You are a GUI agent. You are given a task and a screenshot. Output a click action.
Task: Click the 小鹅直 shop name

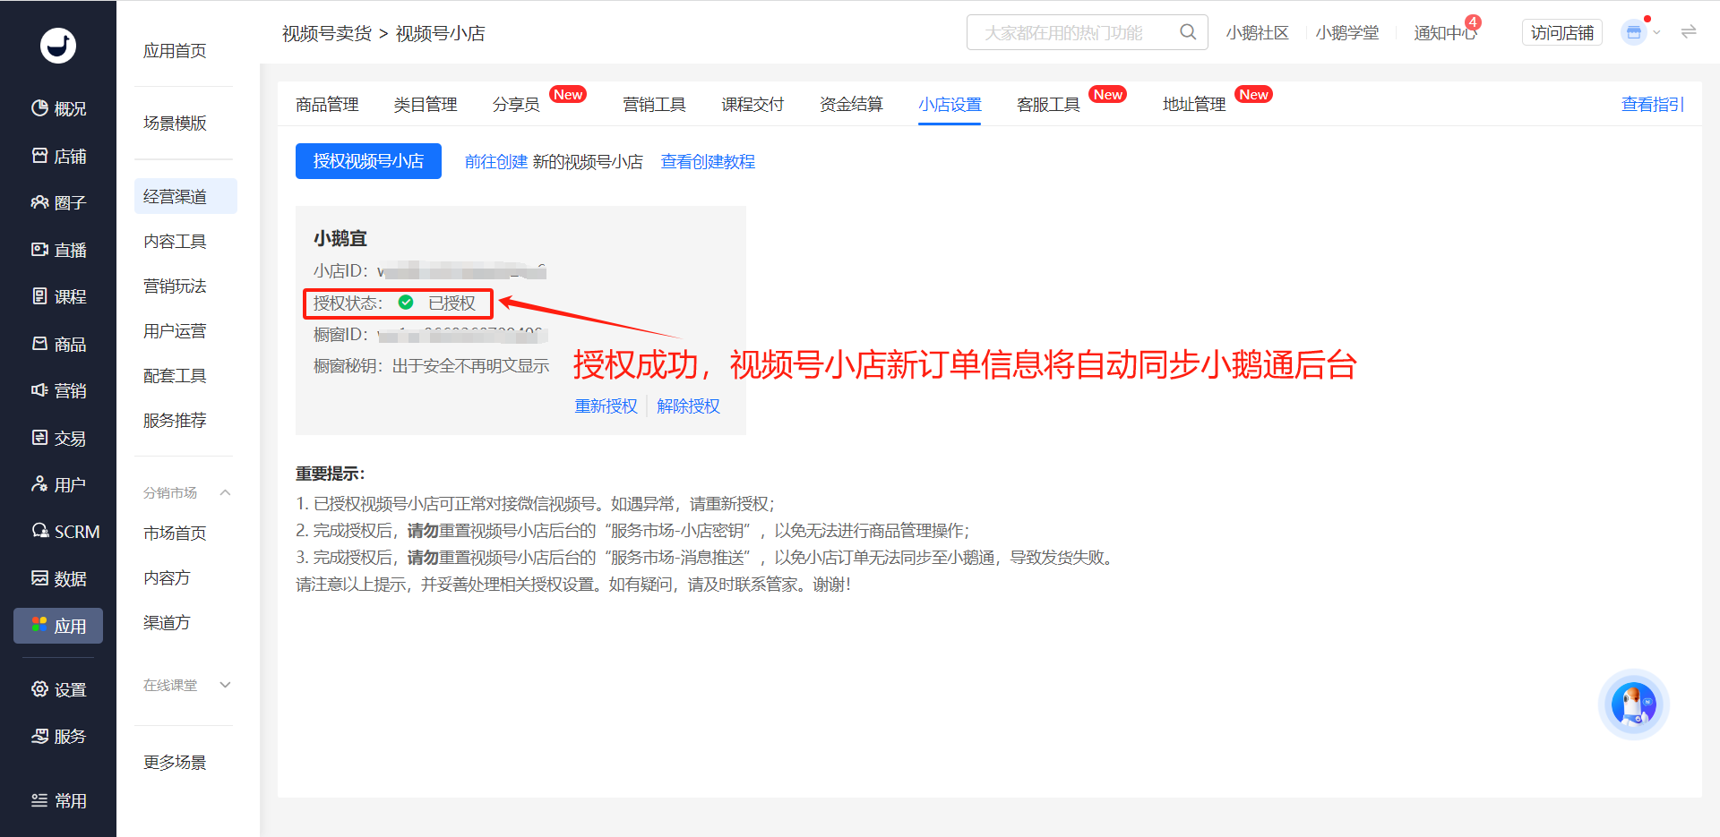(x=340, y=238)
